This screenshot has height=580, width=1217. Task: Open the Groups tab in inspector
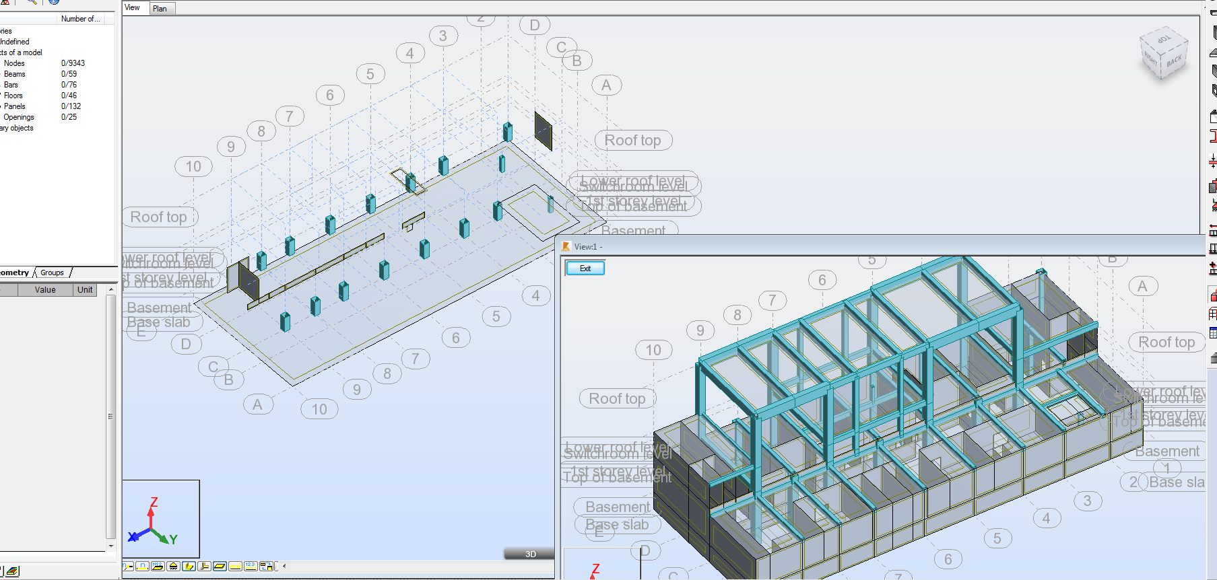52,273
